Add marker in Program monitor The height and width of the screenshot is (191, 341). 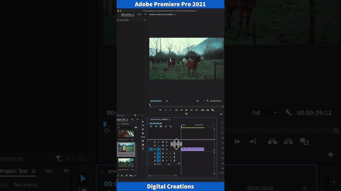(160, 110)
